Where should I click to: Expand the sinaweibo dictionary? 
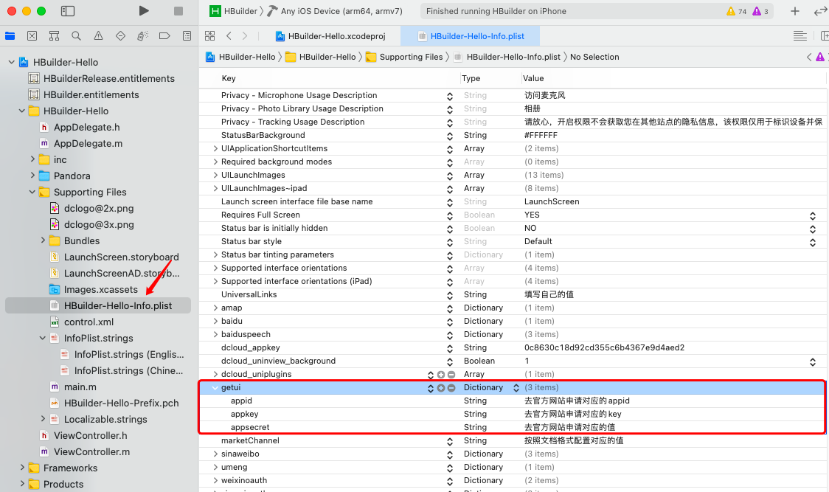[x=215, y=454]
